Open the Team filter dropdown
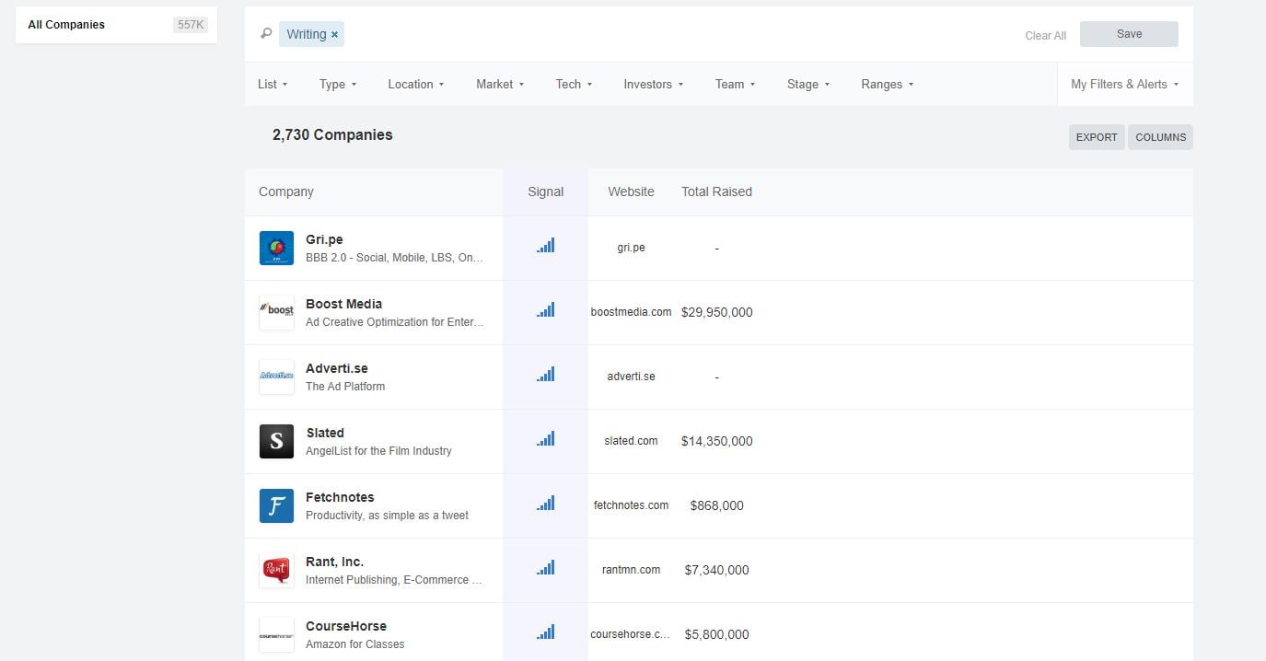 [735, 84]
